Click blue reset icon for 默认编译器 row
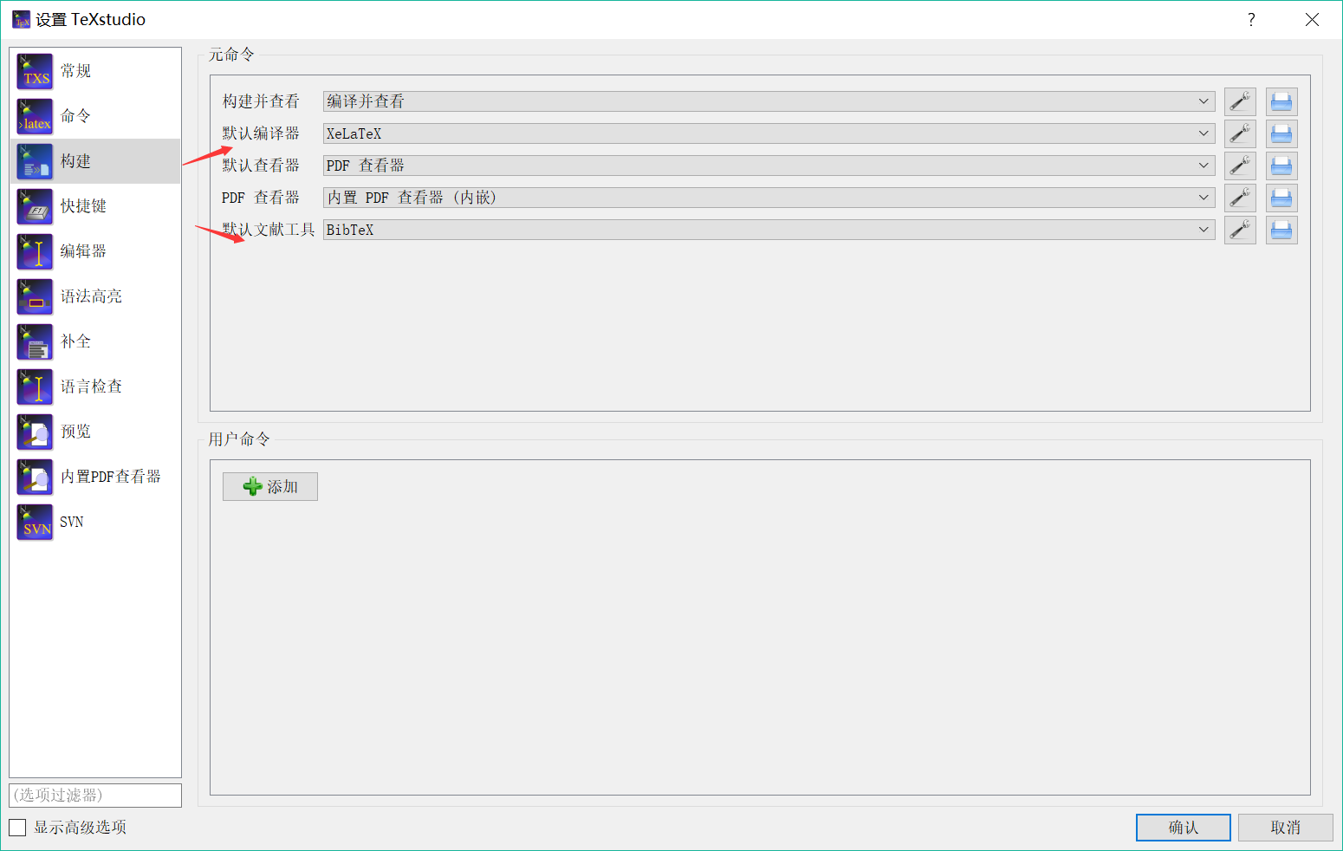 click(x=1281, y=133)
